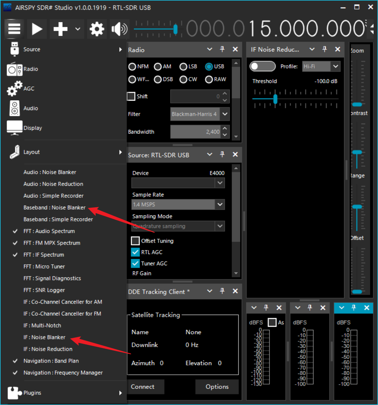Expand the Filter type Blackman-Harris dropdown
Screen dimensions: 378x405
[x=224, y=114]
